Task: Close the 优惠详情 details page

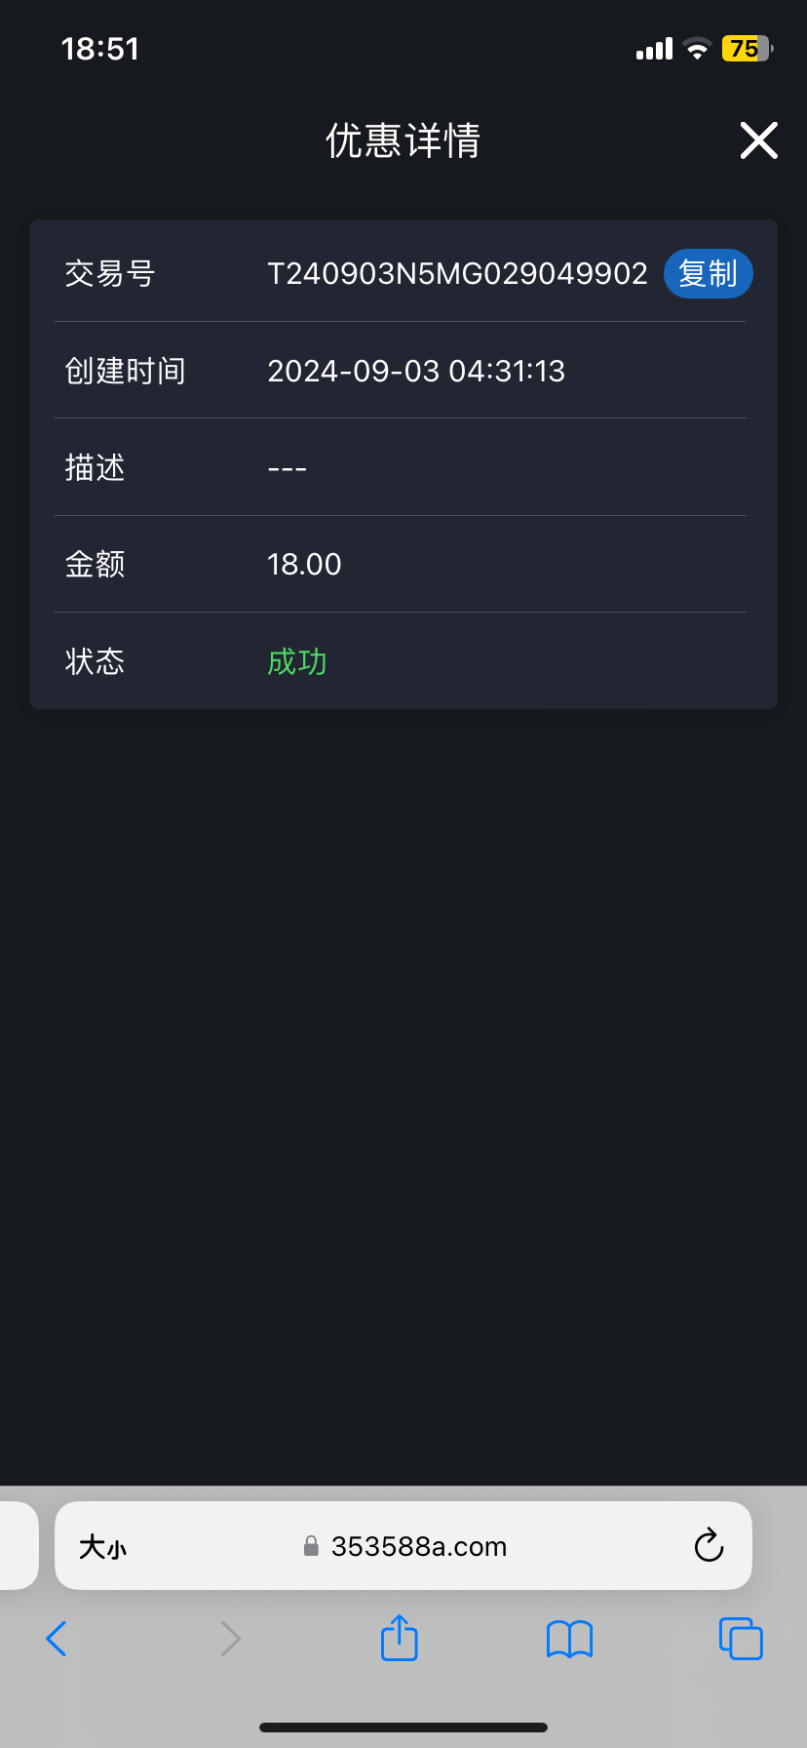Action: tap(758, 140)
